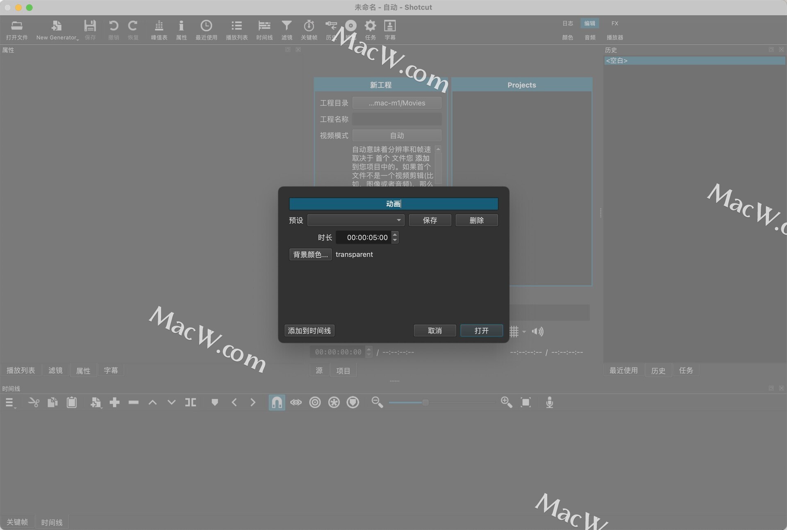Open the Recent (最近使用) toolbar icon

coord(206,30)
